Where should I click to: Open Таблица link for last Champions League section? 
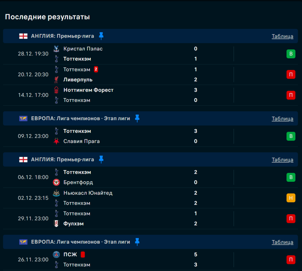[282, 242]
